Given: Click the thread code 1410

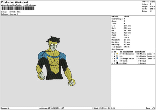Looking at the screenshot, I should [138, 56].
